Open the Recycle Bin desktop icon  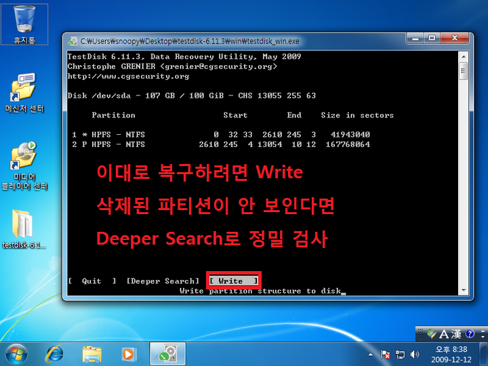pyautogui.click(x=24, y=24)
